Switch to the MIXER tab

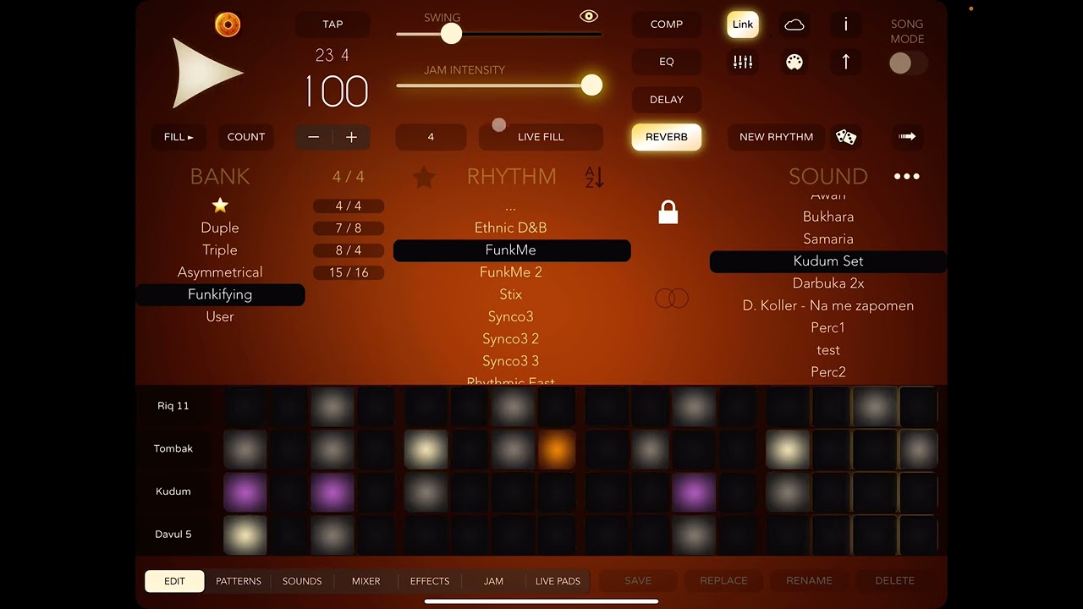click(366, 581)
